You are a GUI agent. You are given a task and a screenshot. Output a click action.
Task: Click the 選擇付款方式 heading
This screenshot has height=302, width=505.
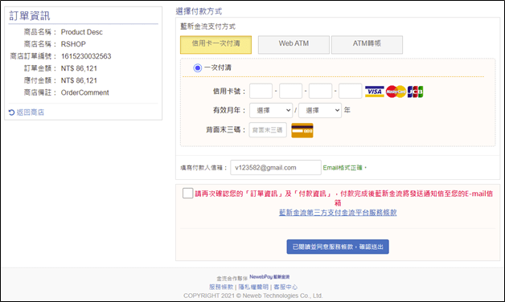point(199,11)
